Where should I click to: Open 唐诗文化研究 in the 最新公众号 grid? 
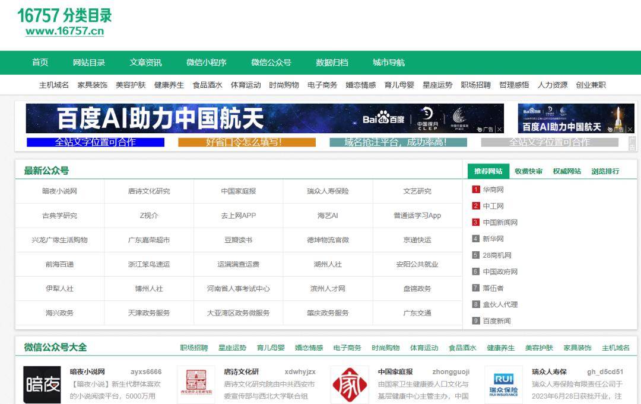point(149,191)
